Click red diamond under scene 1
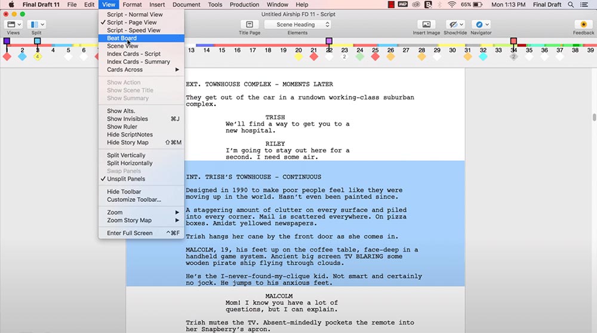Screen dimensions: 597x333 [x=7, y=57]
